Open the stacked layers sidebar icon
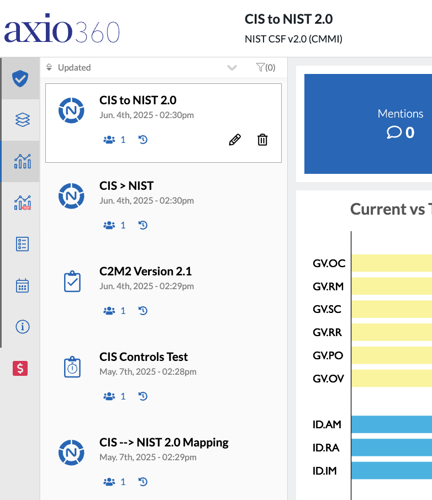The image size is (432, 500). pos(22,120)
